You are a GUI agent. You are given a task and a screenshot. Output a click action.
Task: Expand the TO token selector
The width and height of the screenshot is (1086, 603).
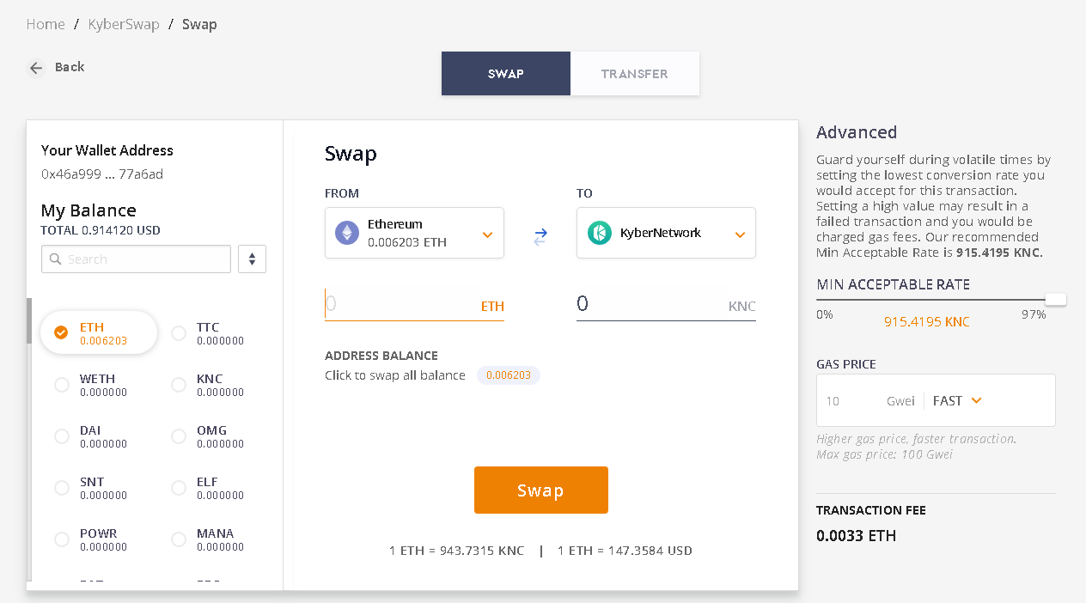click(x=740, y=232)
